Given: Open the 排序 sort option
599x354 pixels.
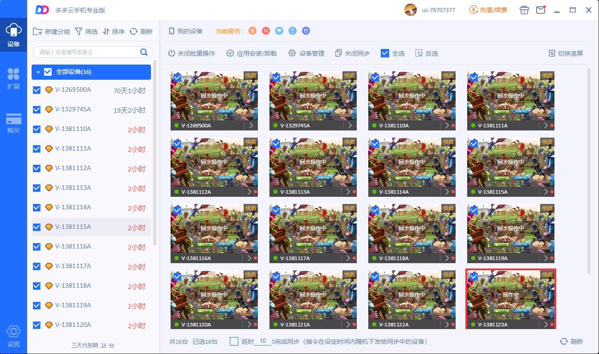Looking at the screenshot, I should point(113,32).
